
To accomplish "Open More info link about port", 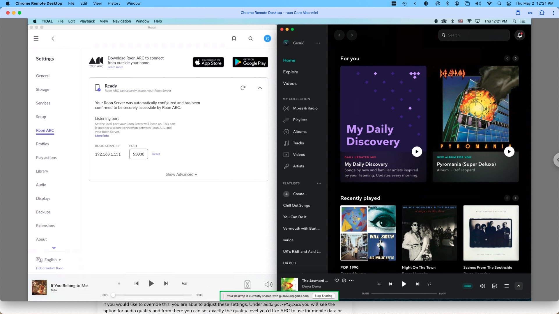I will click(x=102, y=136).
